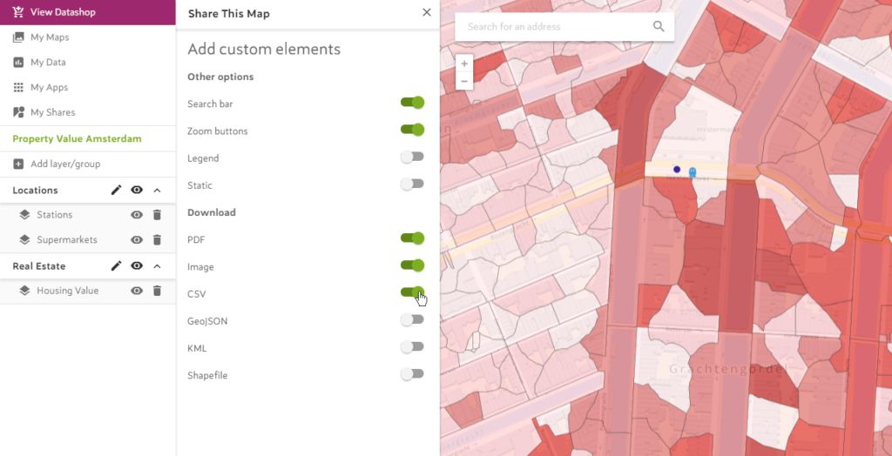Collapse the Real Estate group
The height and width of the screenshot is (456, 892).
click(x=158, y=265)
